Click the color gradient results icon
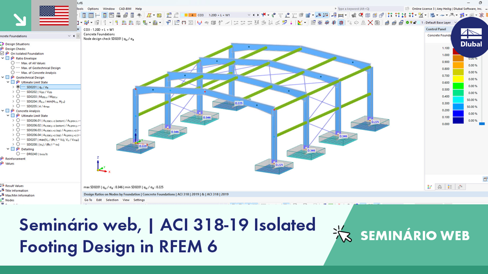488x274 pixels. [x=301, y=23]
